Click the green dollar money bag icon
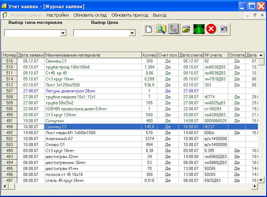The image size is (267, 197). 199,29
